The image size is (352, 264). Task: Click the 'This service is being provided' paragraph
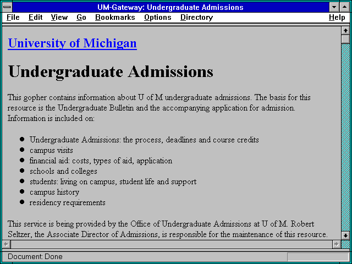coord(167,229)
